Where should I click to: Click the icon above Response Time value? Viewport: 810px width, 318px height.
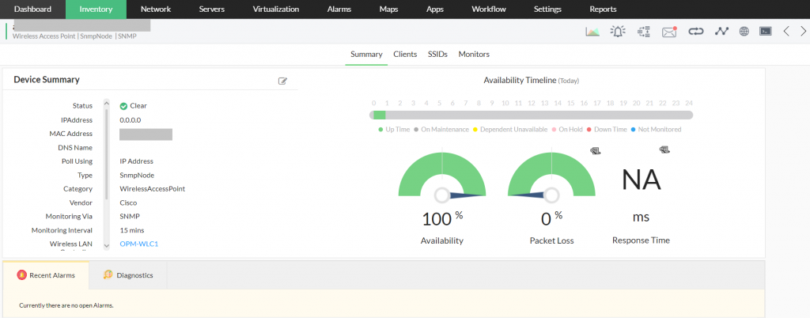coord(664,150)
